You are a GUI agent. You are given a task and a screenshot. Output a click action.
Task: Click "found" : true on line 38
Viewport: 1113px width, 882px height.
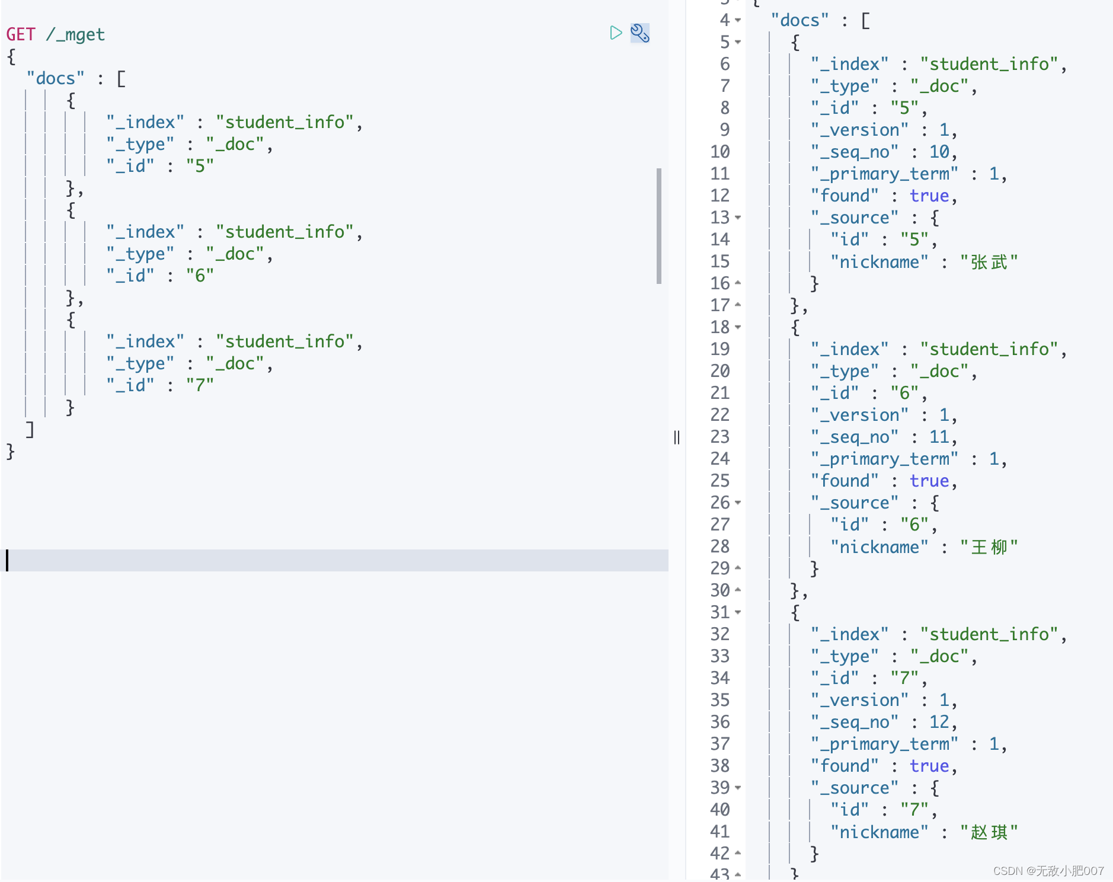coord(884,766)
